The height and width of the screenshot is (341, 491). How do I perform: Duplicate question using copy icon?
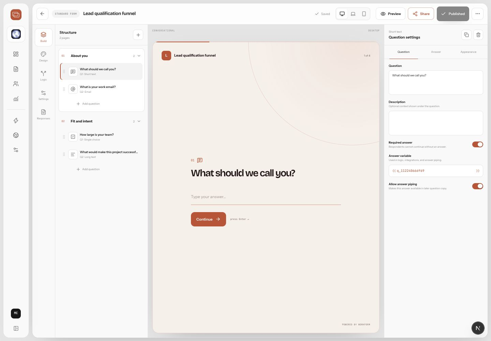pyautogui.click(x=466, y=35)
